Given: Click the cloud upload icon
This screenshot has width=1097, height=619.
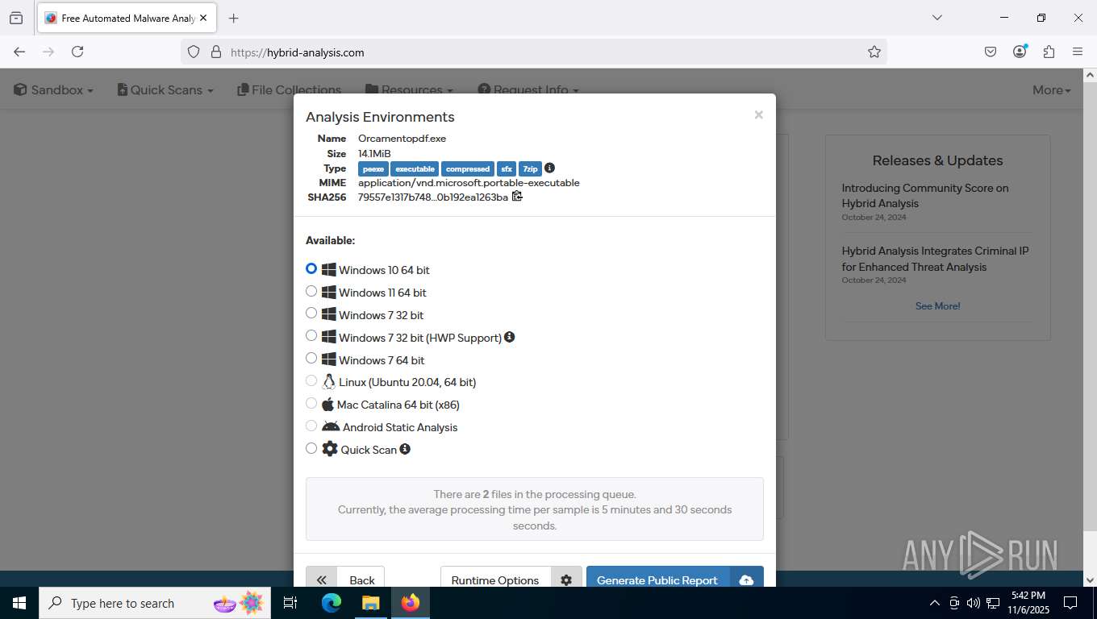Looking at the screenshot, I should point(746,580).
